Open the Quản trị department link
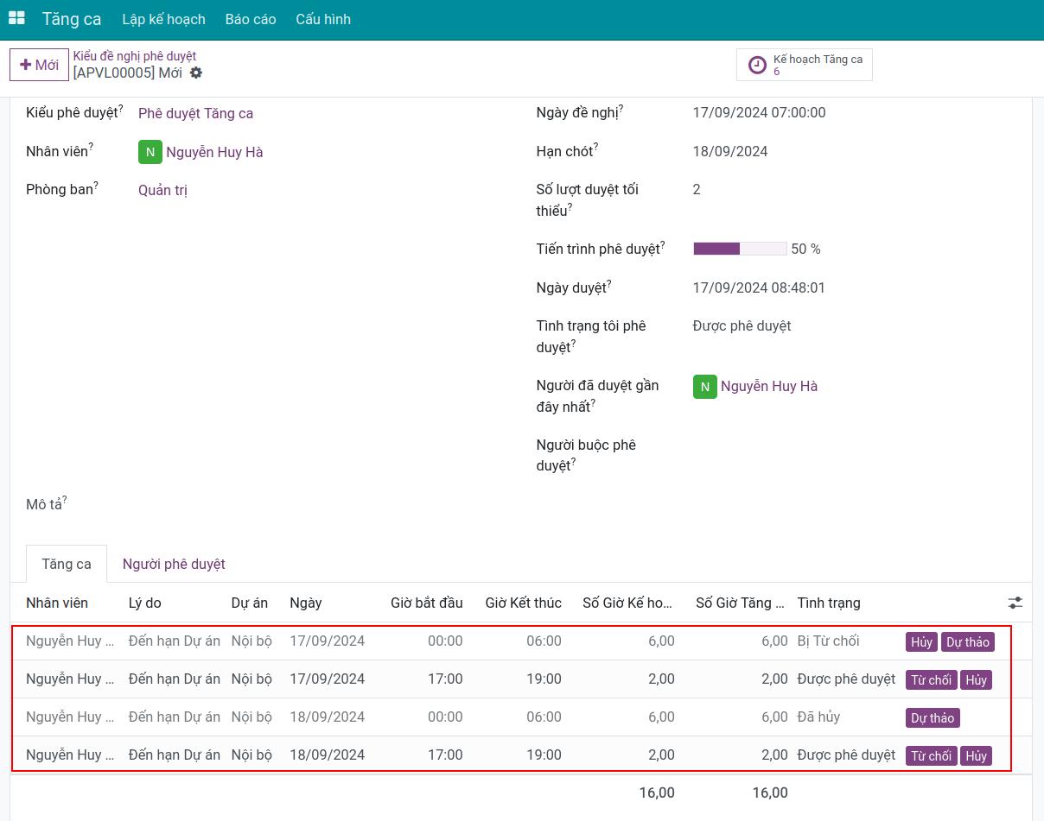1044x821 pixels. coord(162,191)
